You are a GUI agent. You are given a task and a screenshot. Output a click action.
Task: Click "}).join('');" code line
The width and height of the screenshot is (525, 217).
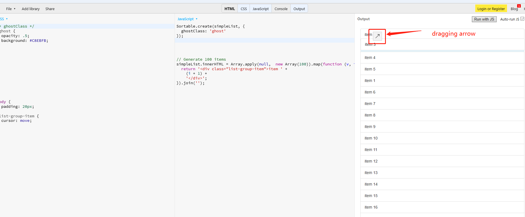tap(191, 83)
